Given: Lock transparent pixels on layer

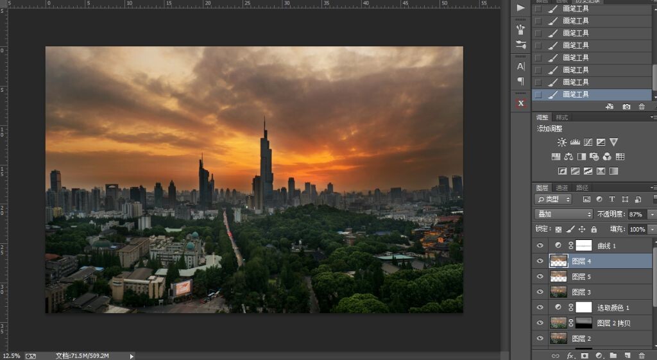Looking at the screenshot, I should point(558,229).
